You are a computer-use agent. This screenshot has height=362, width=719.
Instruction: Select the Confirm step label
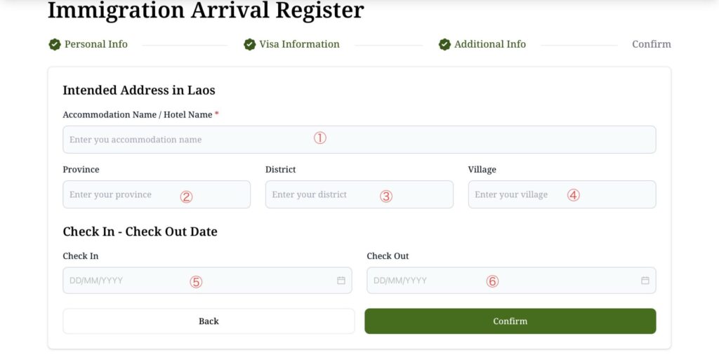651,44
